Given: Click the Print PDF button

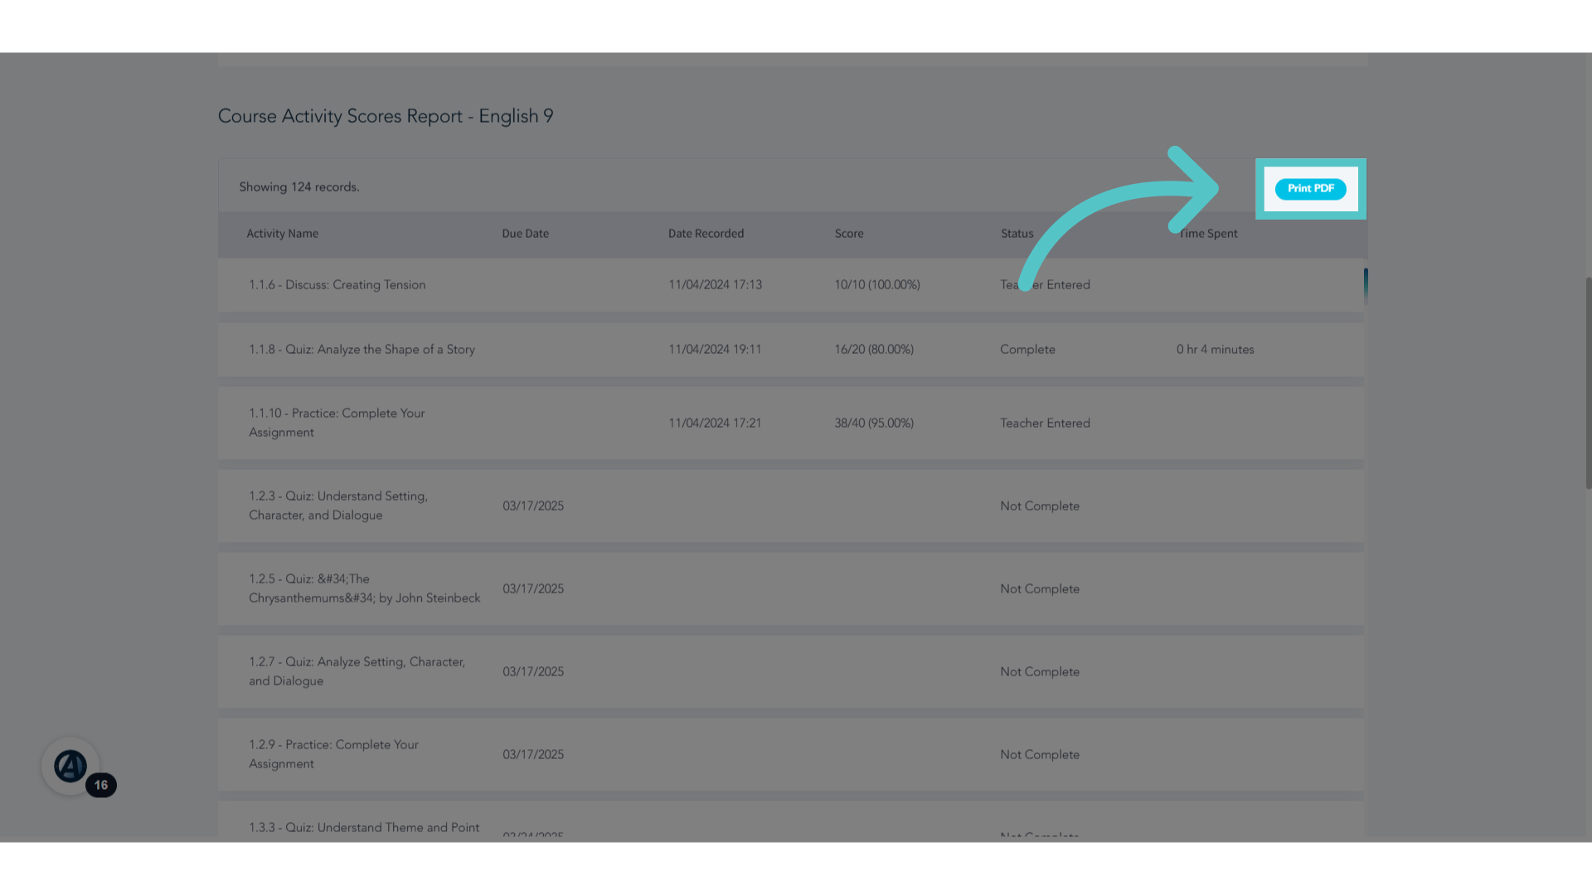Looking at the screenshot, I should [1310, 189].
